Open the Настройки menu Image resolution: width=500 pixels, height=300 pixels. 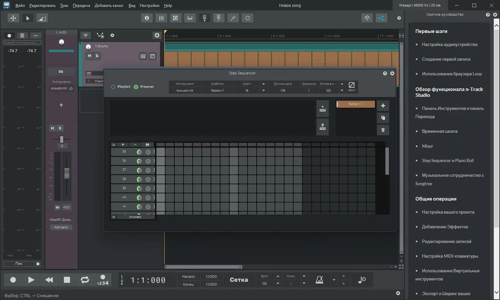149,6
